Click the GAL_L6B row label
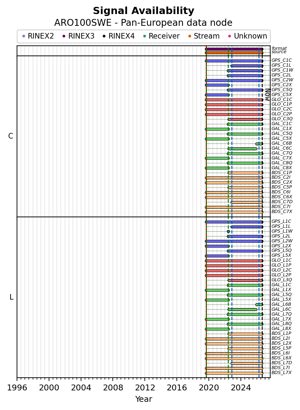This screenshot has height=410, width=300. [x=281, y=304]
